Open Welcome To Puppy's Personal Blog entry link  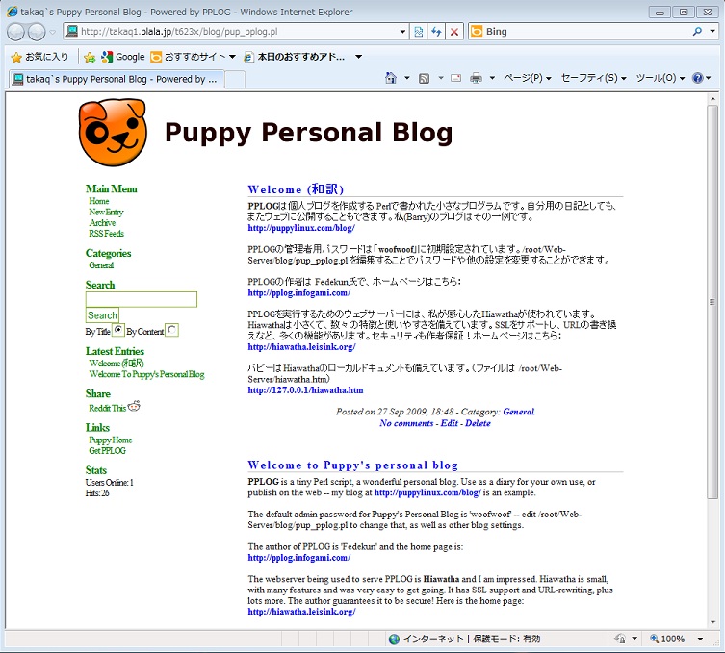146,374
